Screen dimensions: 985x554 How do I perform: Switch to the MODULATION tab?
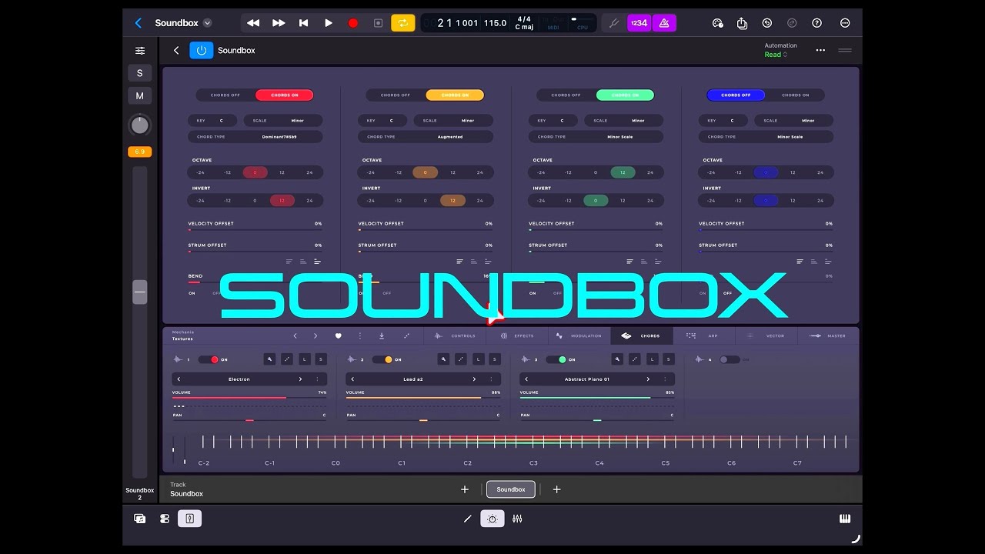point(579,336)
